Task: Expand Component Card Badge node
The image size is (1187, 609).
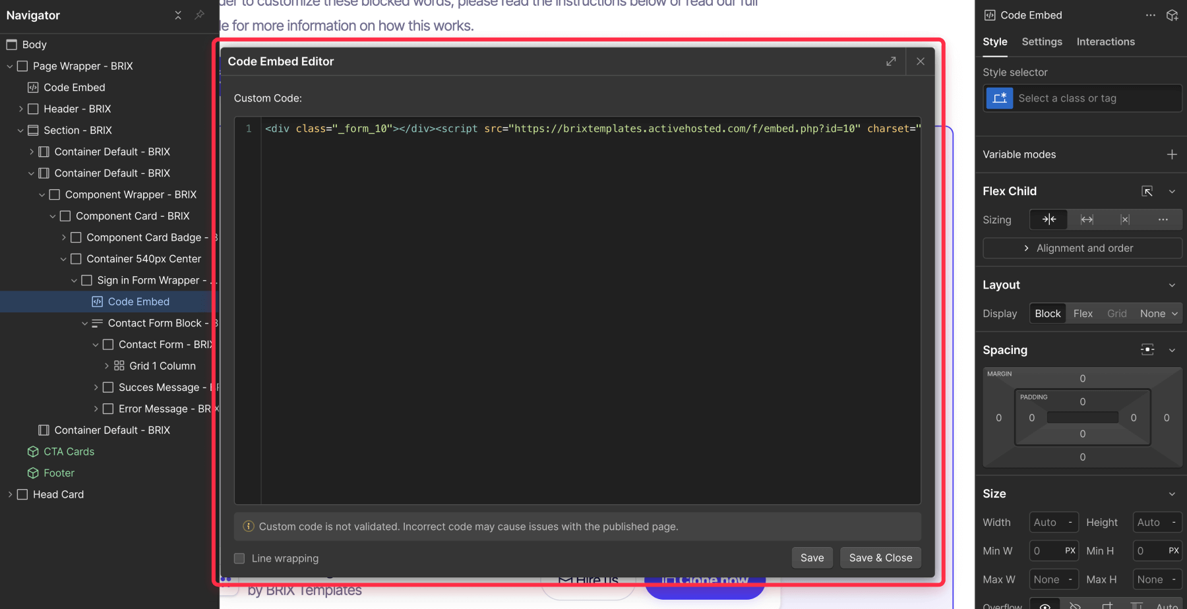Action: pyautogui.click(x=63, y=238)
